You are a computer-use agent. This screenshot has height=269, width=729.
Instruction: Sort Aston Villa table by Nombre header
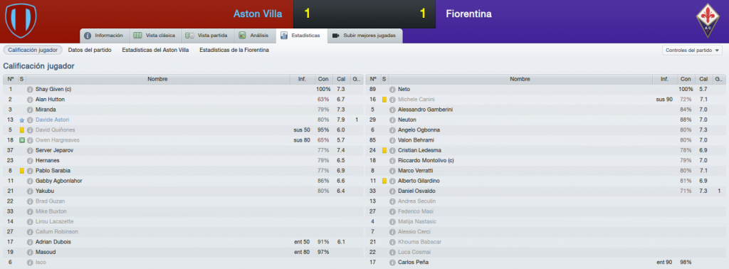(157, 80)
